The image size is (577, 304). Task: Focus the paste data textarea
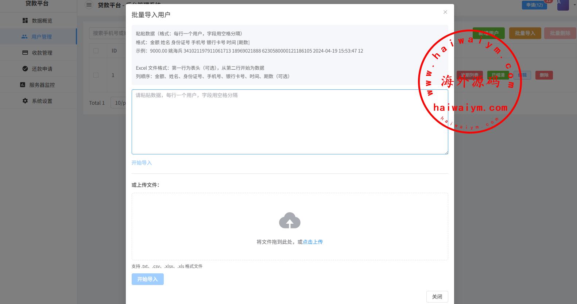click(x=290, y=122)
